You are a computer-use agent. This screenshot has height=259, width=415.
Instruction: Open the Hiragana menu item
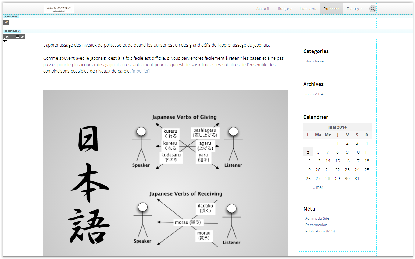[x=284, y=9]
